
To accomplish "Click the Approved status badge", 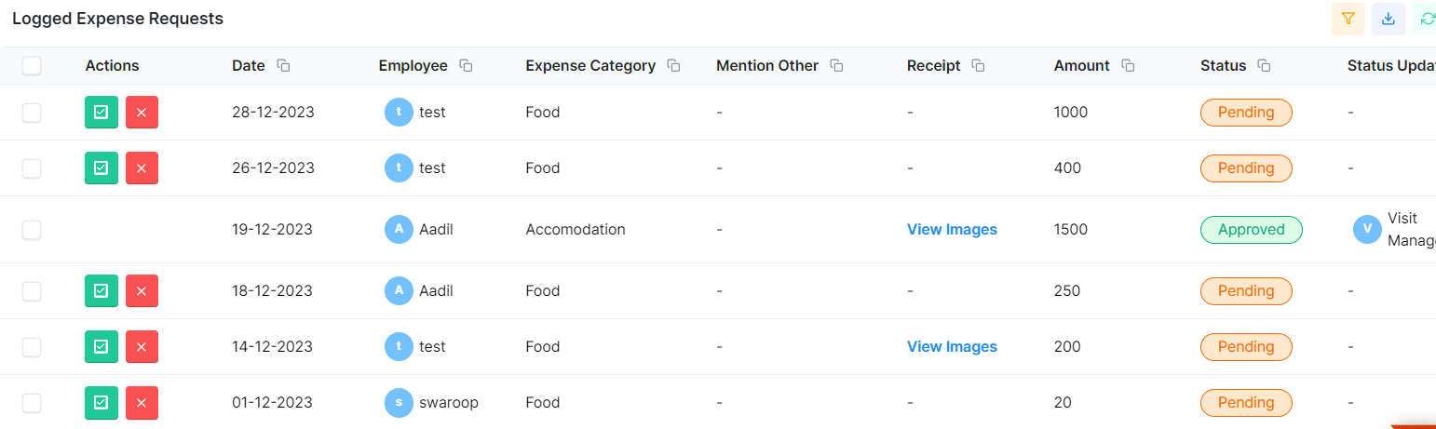I will click(1252, 229).
